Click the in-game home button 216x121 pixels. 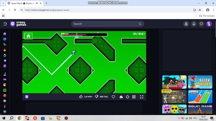click(x=28, y=36)
